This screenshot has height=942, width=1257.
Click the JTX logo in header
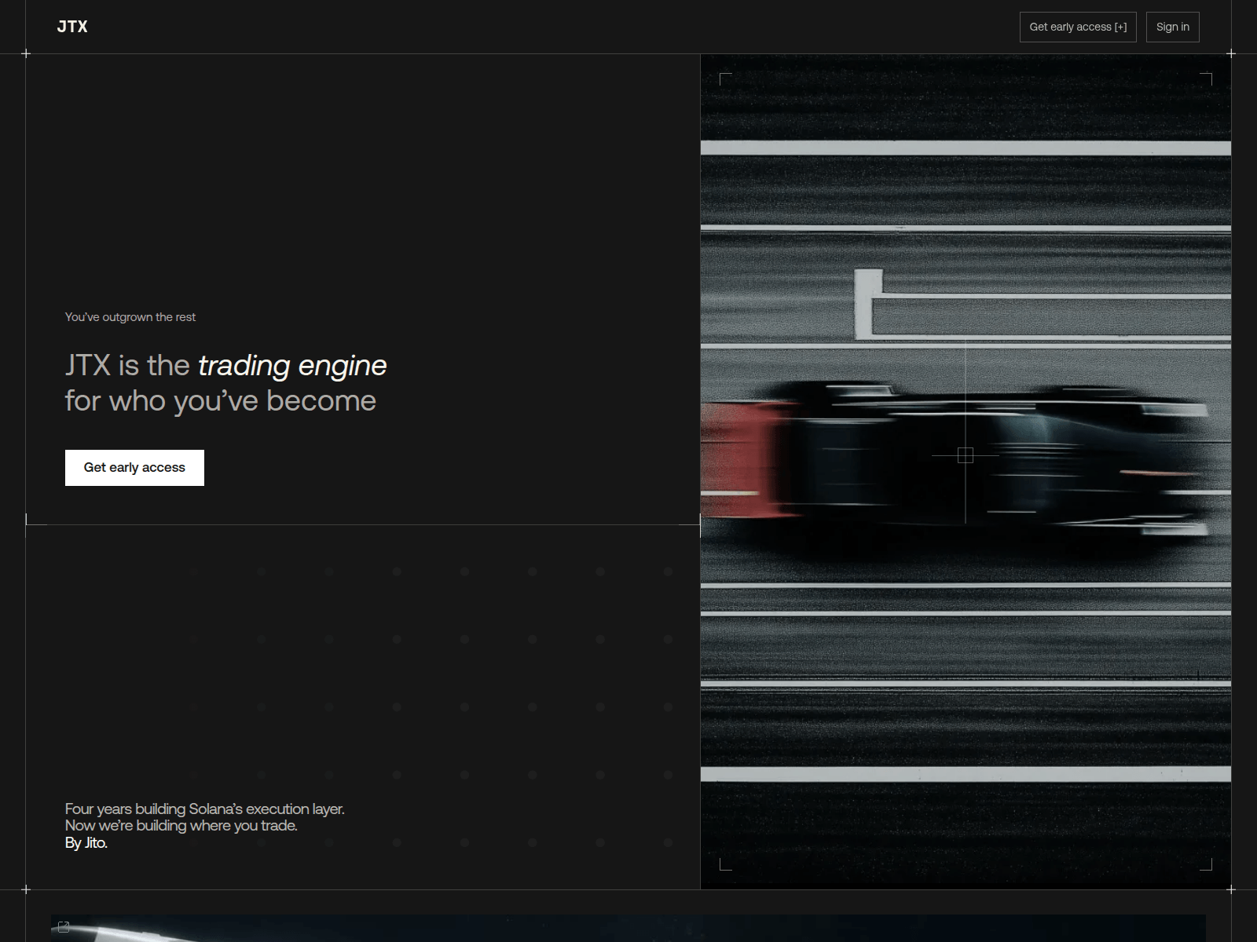(72, 27)
